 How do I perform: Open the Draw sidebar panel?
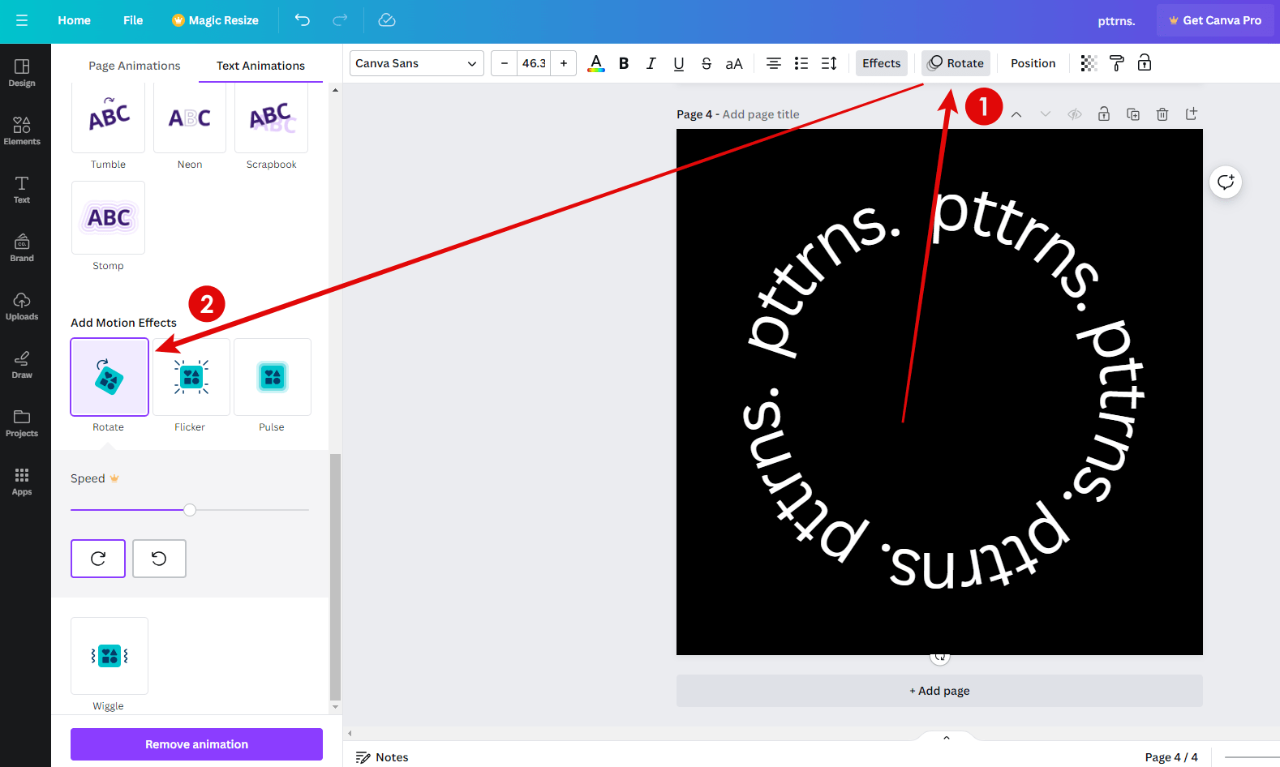22,365
